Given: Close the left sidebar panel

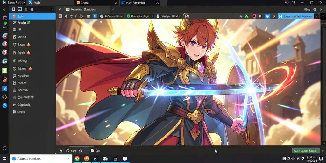Looking at the screenshot, I should (x=52, y=9).
